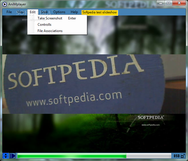This screenshot has width=188, height=161.
Task: Select the Controlls menu entry
Action: (57, 25)
